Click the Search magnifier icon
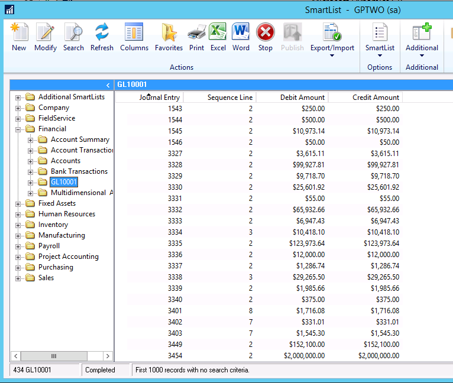 (x=73, y=32)
